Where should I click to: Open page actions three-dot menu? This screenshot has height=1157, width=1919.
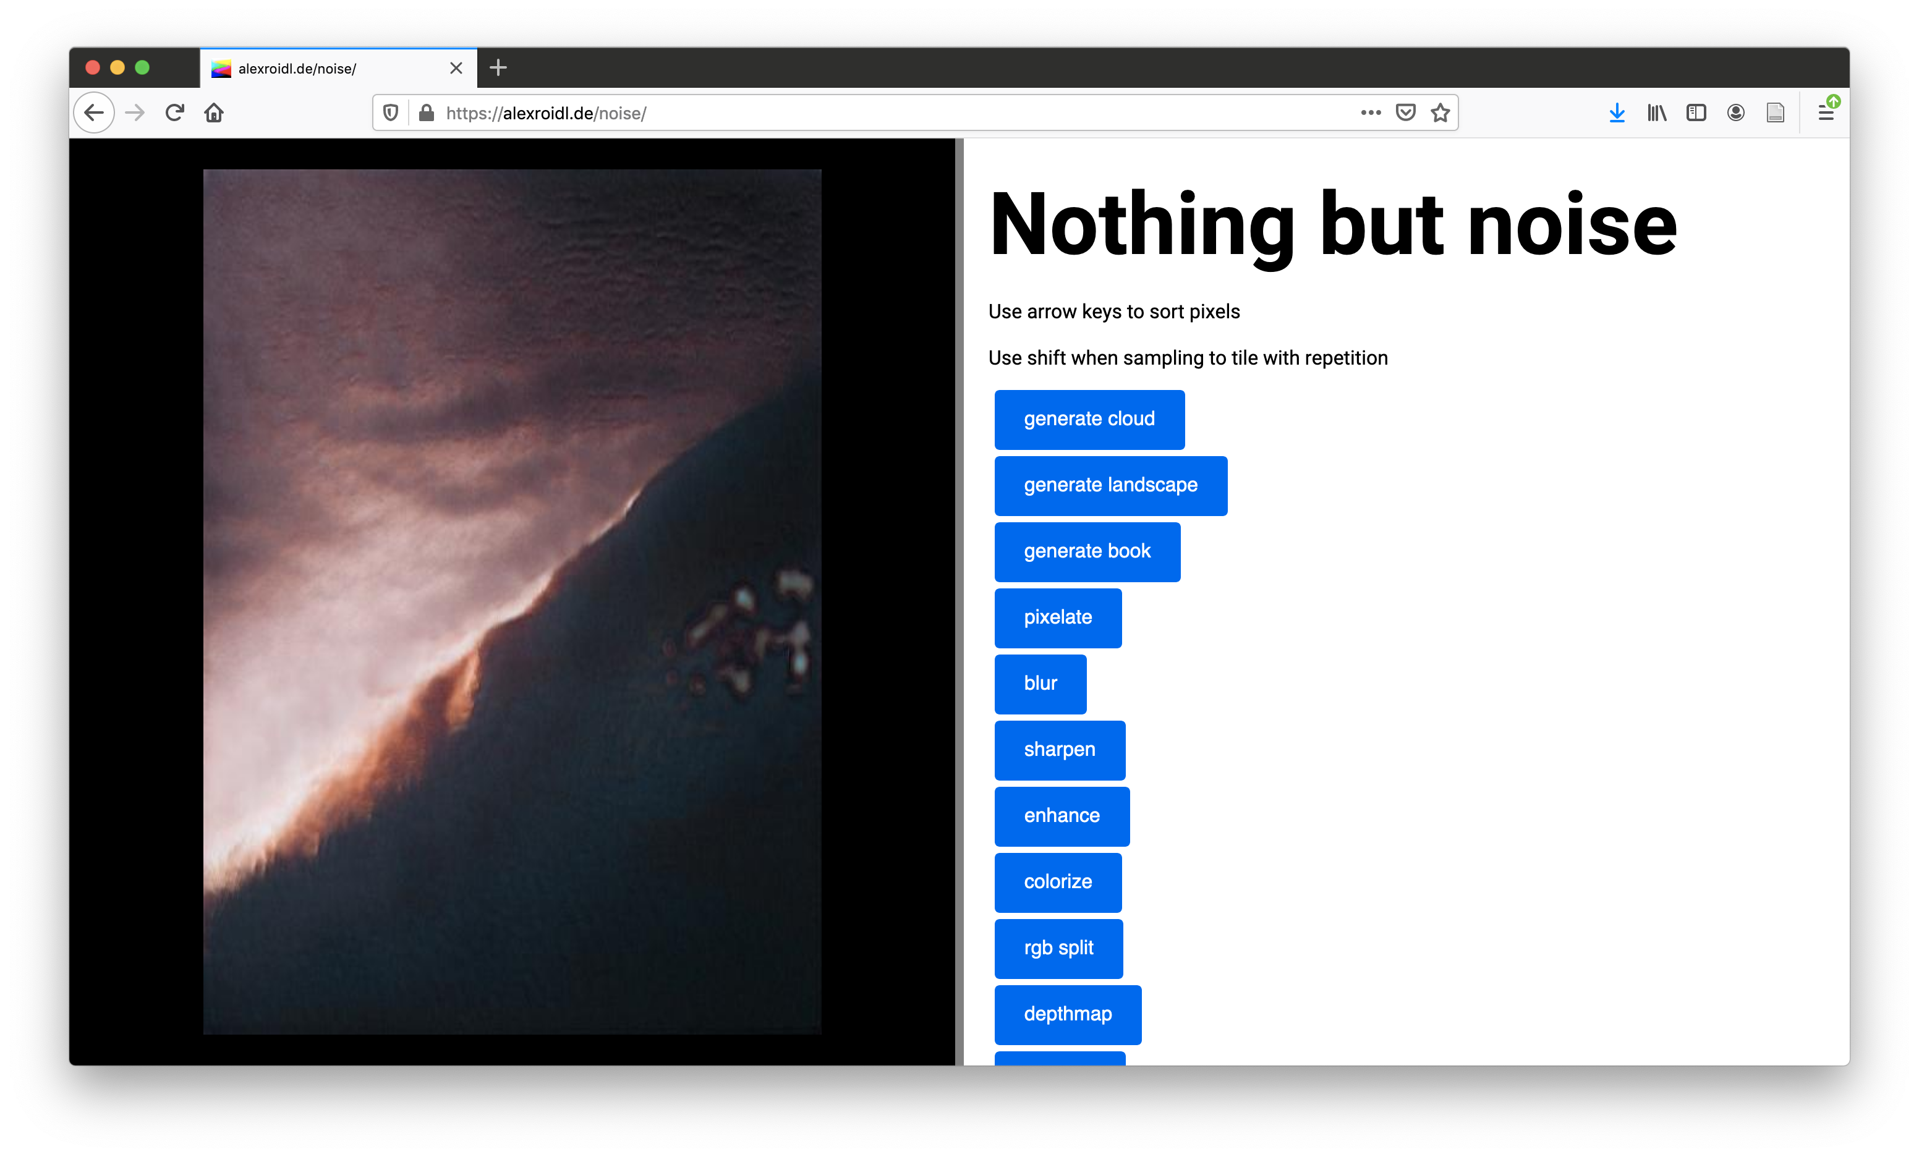tap(1371, 113)
